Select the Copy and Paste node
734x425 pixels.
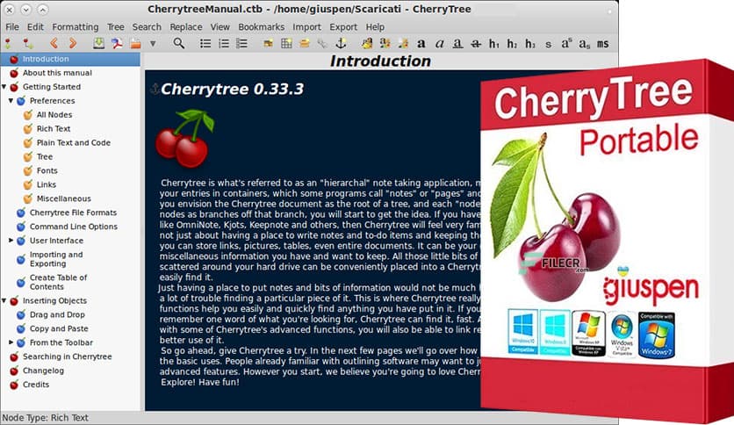[59, 328]
